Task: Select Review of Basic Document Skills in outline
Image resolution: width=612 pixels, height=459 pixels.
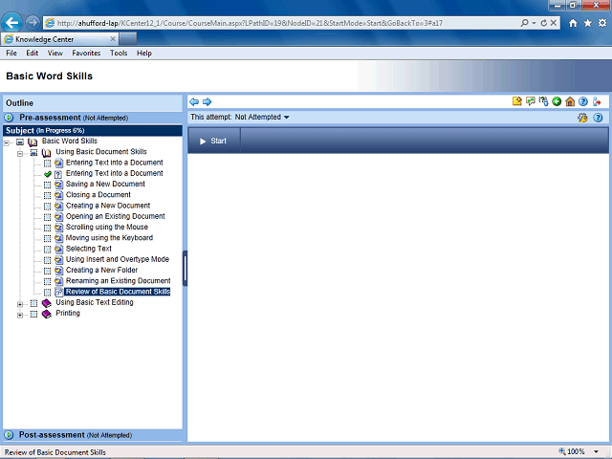Action: click(118, 292)
